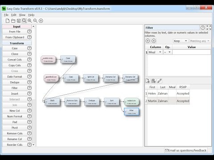Click the Zoom to fit magnifier icon
Image resolution: width=214 pixels, height=160 pixels.
coord(24,21)
